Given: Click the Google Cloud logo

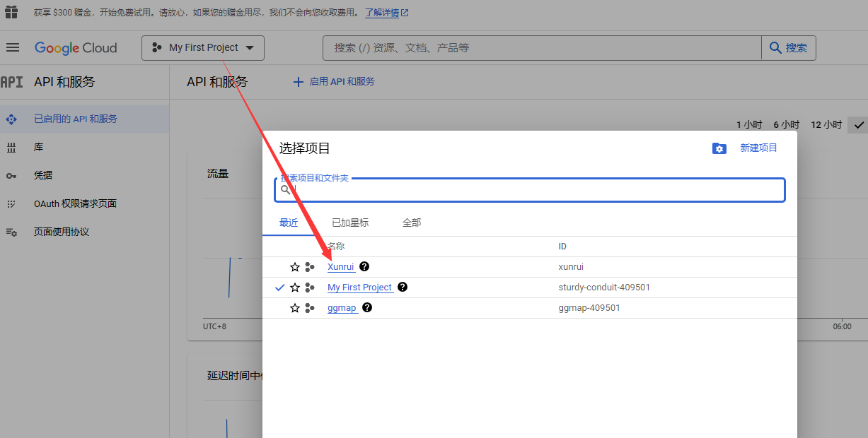Looking at the screenshot, I should point(76,48).
